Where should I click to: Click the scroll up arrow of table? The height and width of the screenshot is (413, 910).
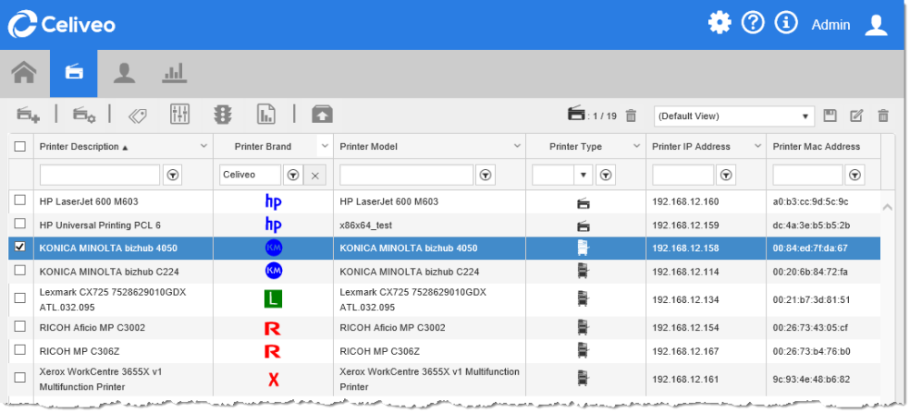click(x=887, y=207)
